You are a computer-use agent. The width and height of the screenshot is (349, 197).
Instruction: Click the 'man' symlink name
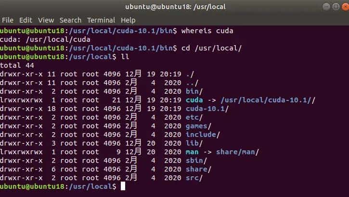point(192,152)
